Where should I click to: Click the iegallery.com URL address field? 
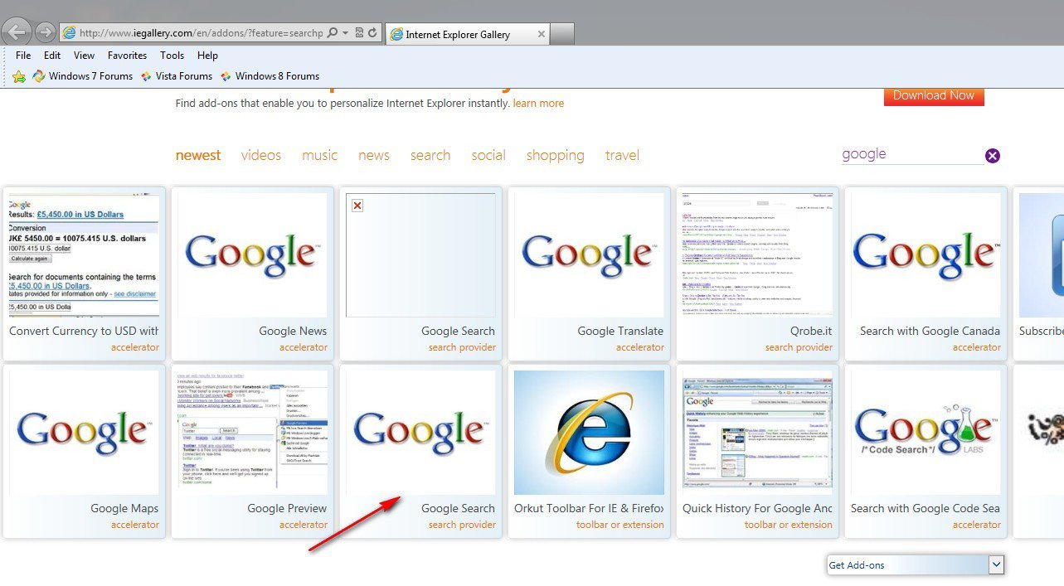201,33
